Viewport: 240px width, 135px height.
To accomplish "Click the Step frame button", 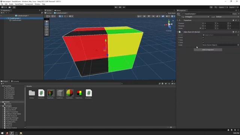I will (x=124, y=7).
